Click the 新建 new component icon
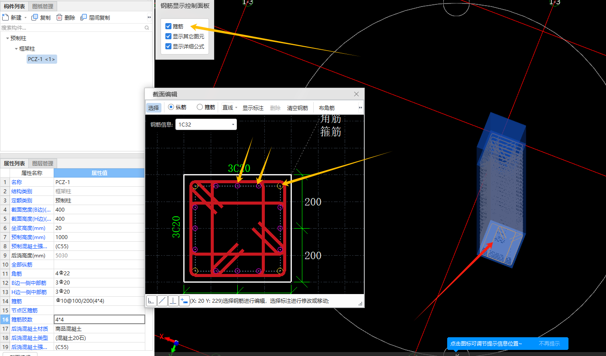Viewport: 606px width, 356px height. coord(5,17)
